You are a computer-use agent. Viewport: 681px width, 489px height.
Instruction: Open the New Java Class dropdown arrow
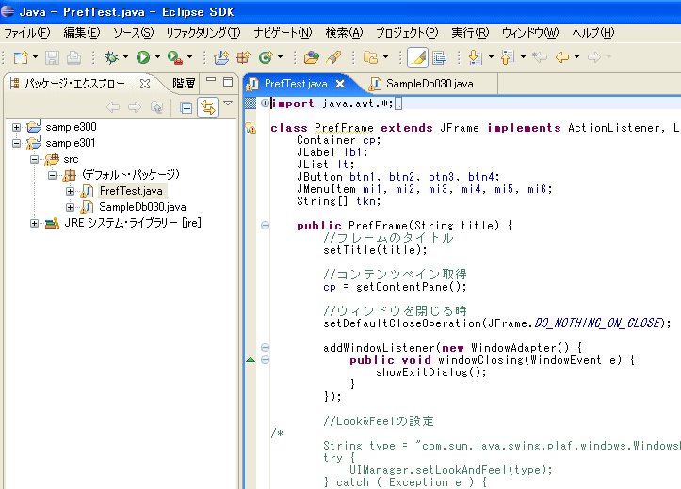(280, 56)
